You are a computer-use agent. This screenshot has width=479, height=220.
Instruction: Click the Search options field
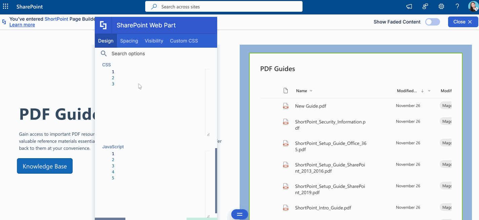(156, 53)
